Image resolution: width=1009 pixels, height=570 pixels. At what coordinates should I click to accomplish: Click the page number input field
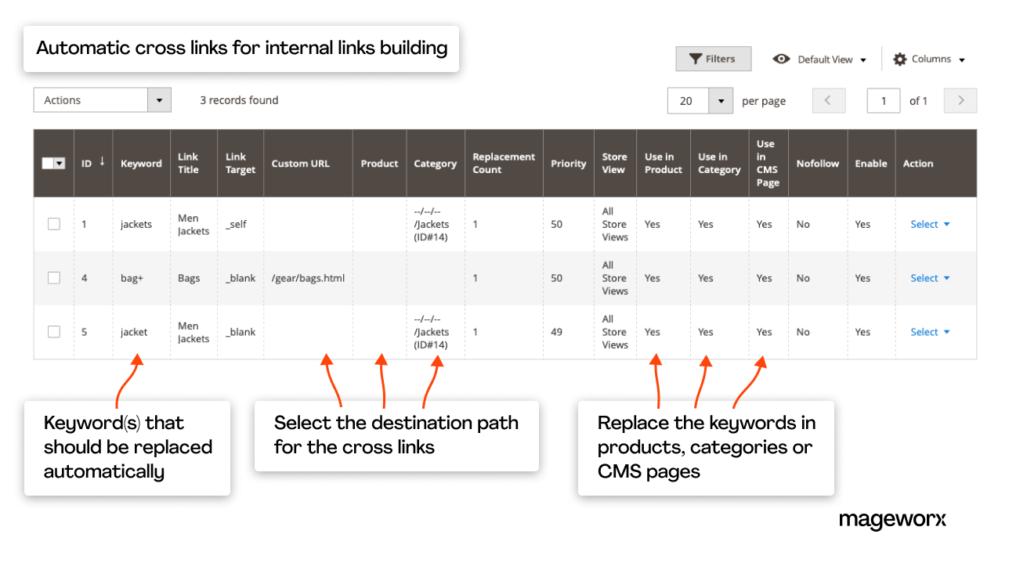[884, 100]
